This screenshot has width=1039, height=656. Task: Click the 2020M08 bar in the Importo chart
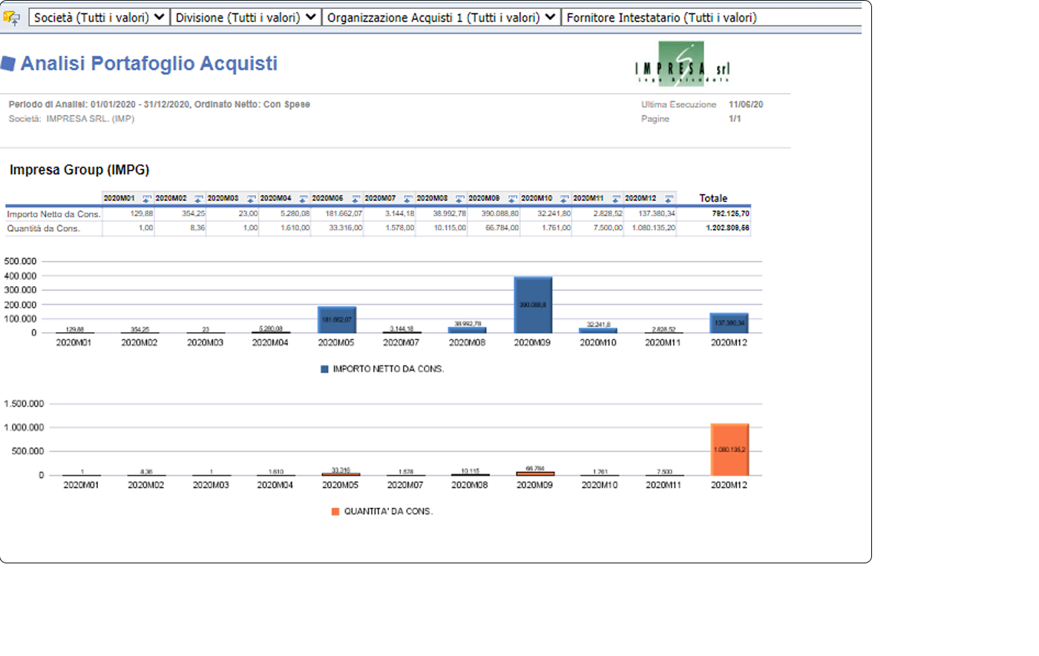468,330
